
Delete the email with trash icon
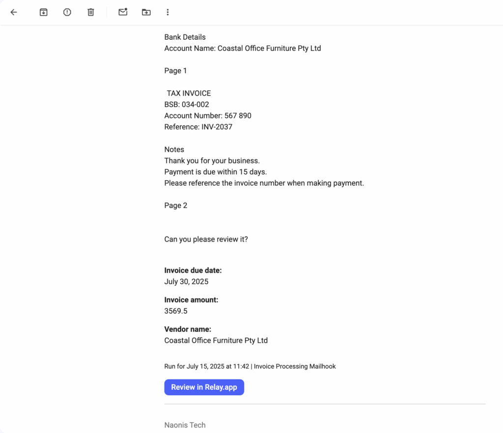click(91, 12)
